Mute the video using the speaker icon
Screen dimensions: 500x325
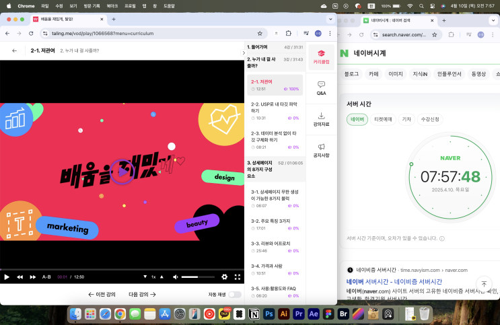[176, 277]
